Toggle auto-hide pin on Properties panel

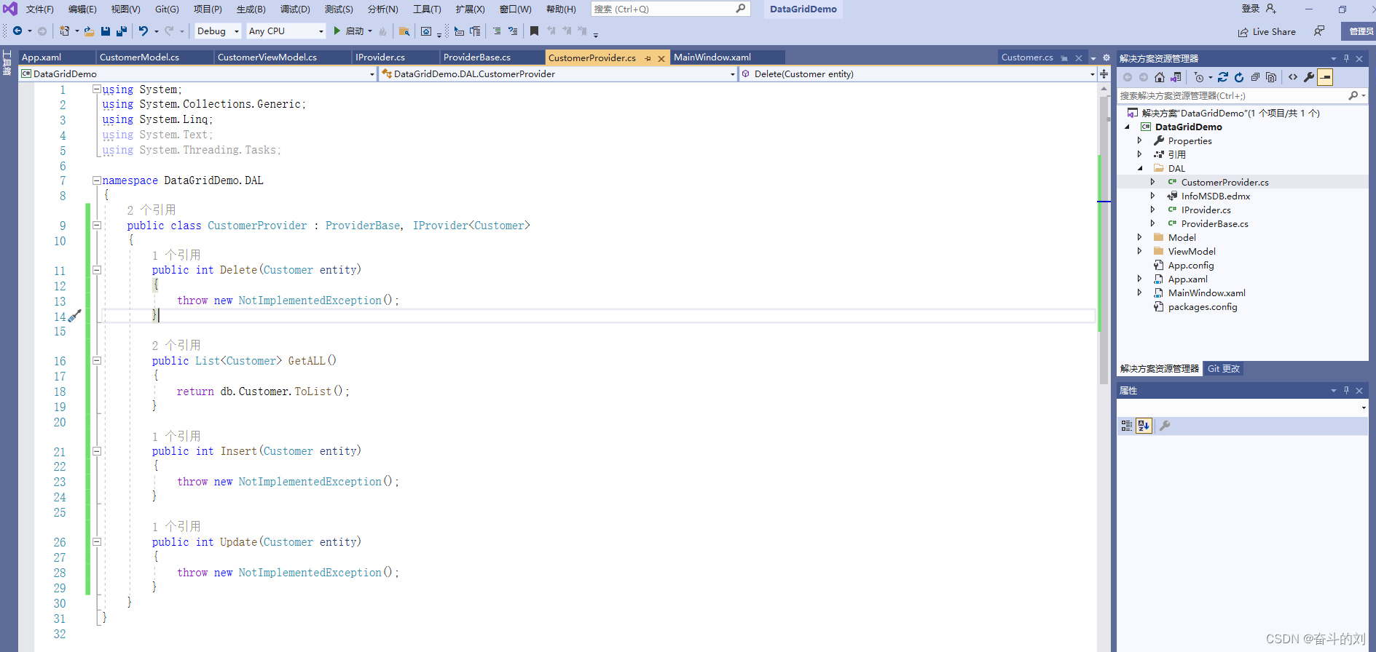[x=1346, y=390]
